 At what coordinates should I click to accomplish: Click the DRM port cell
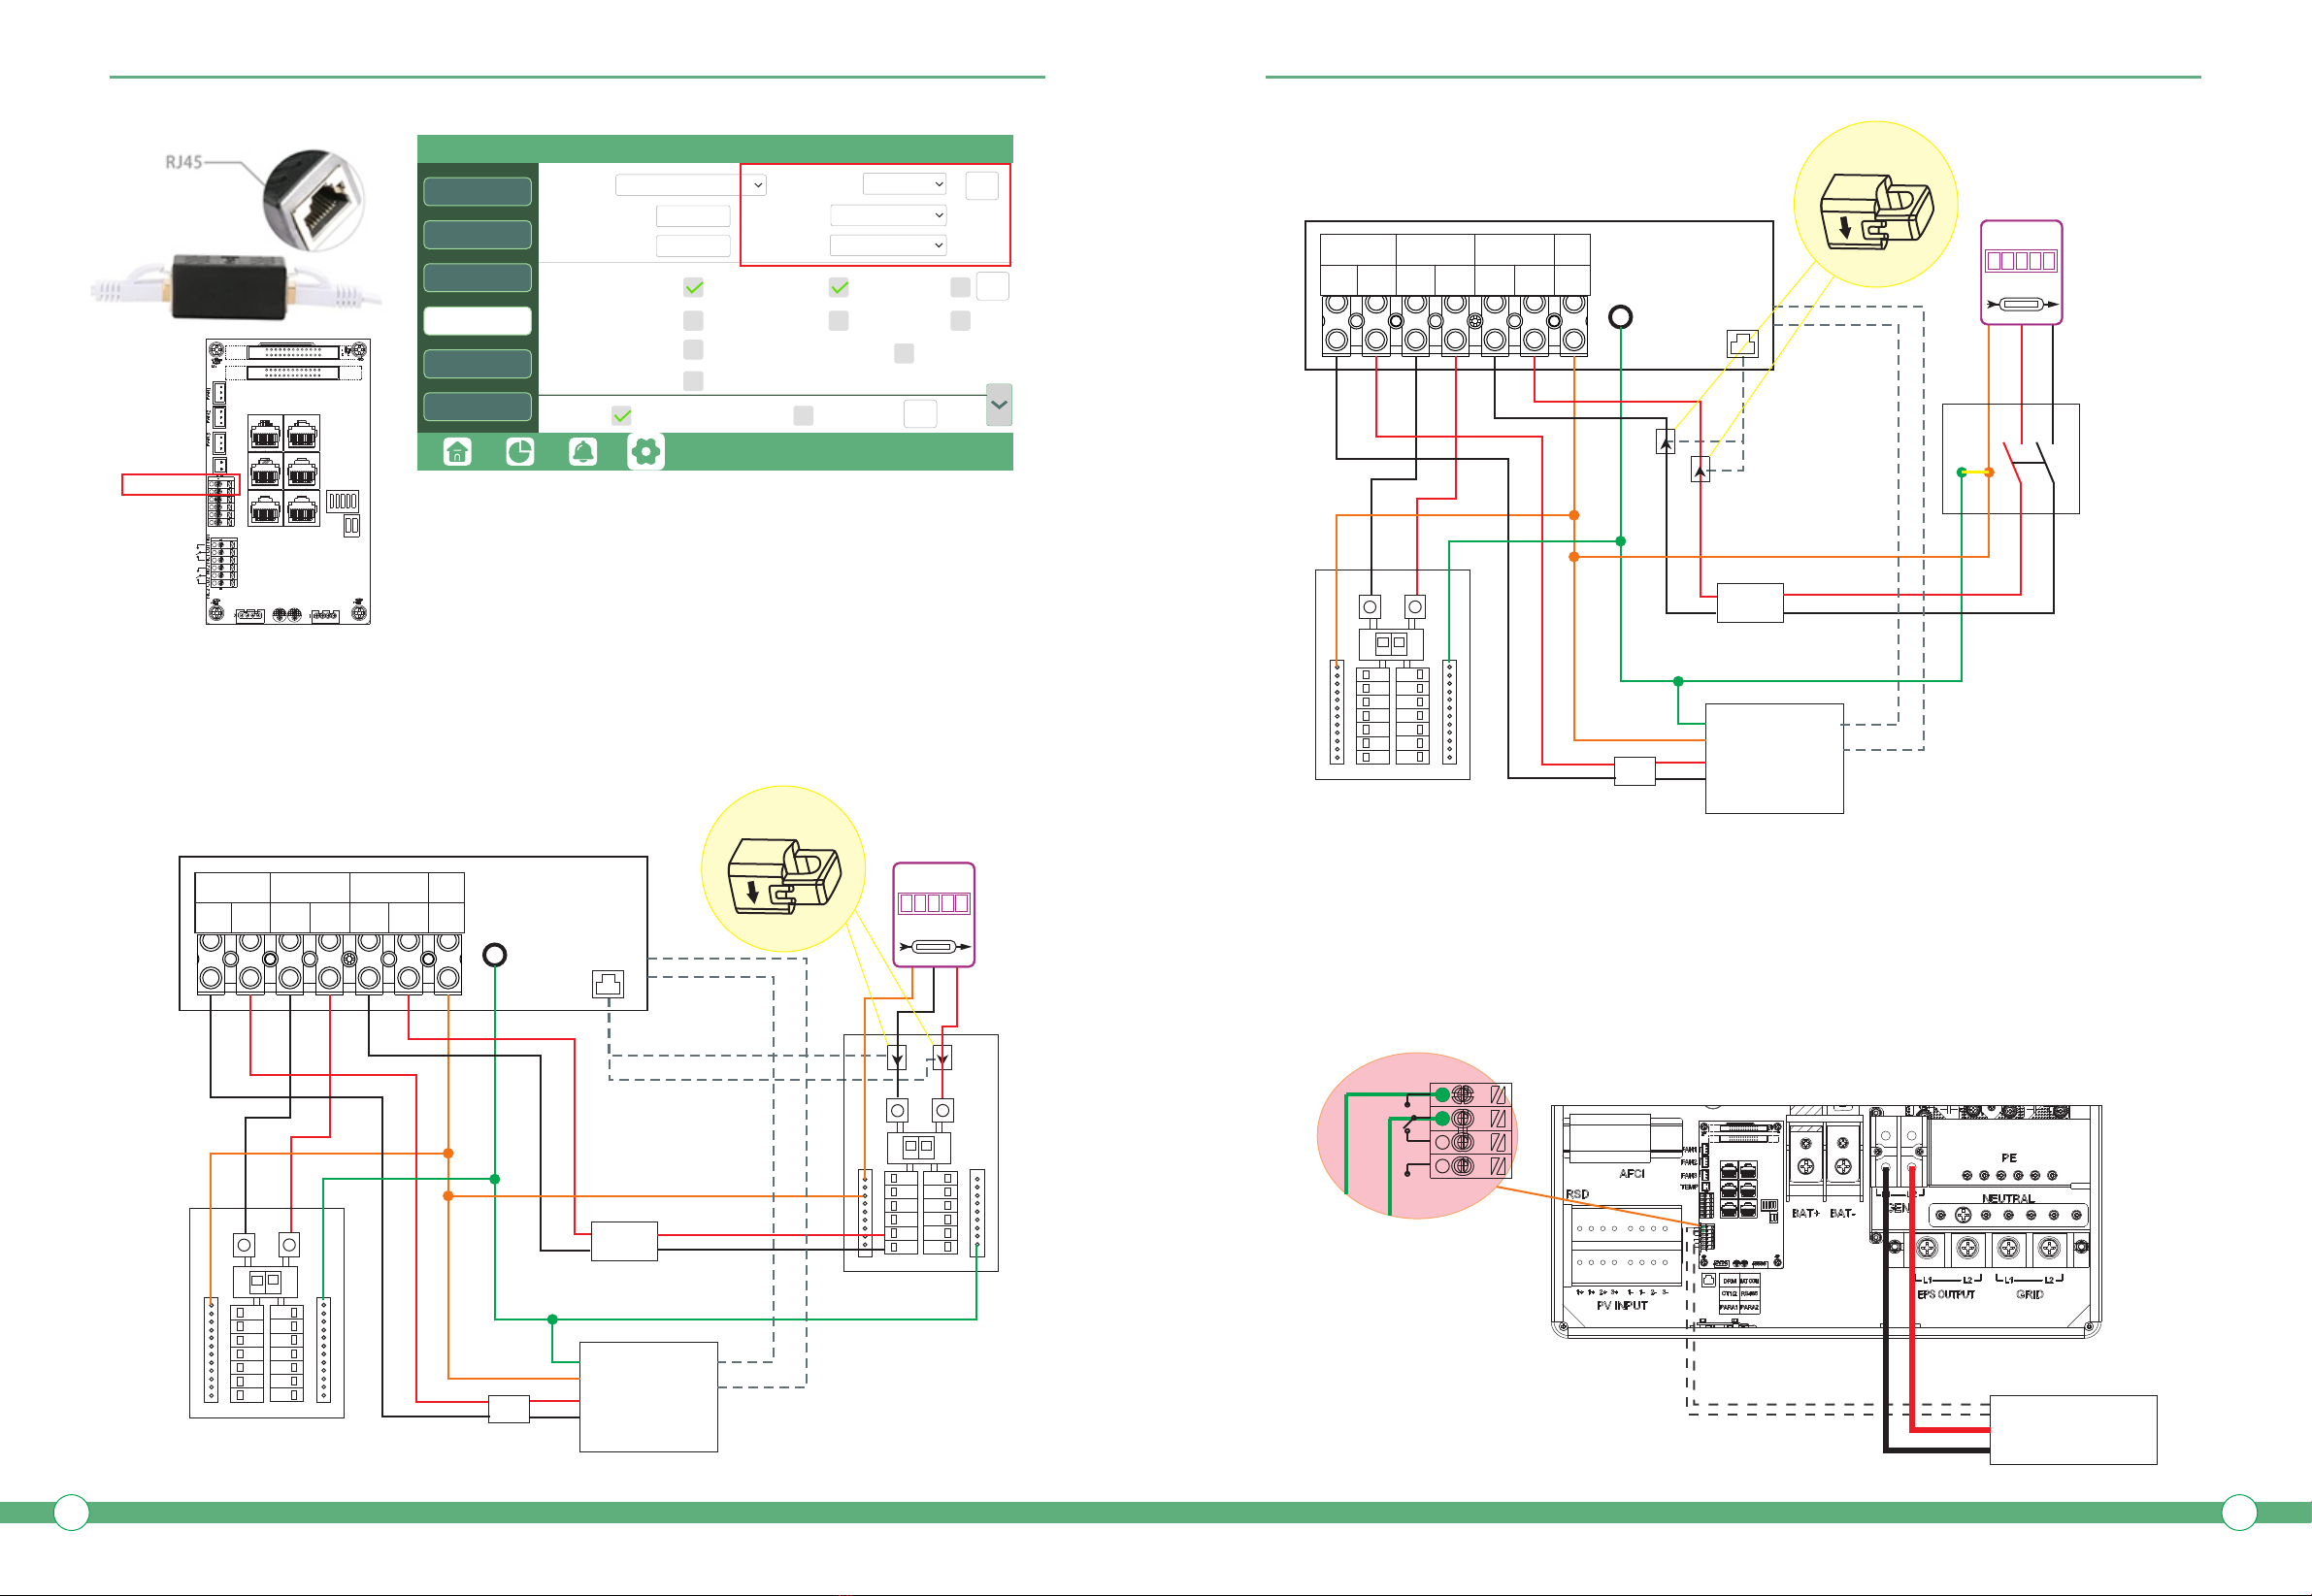[x=1729, y=1281]
